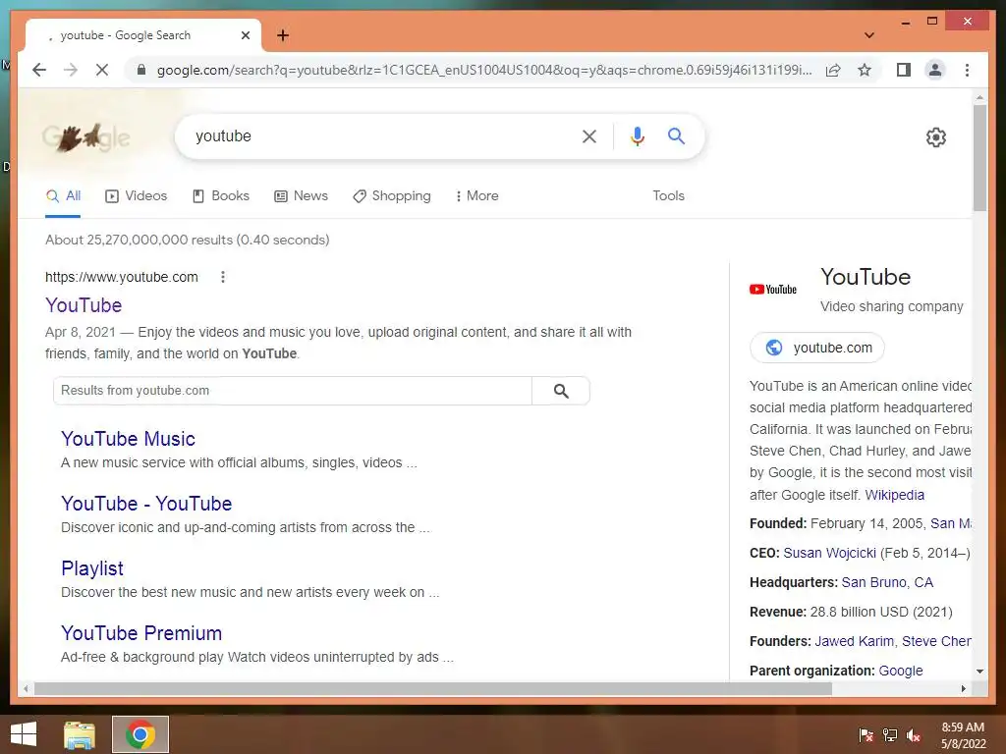
Task: Click the muted volume tray icon
Action: (914, 735)
